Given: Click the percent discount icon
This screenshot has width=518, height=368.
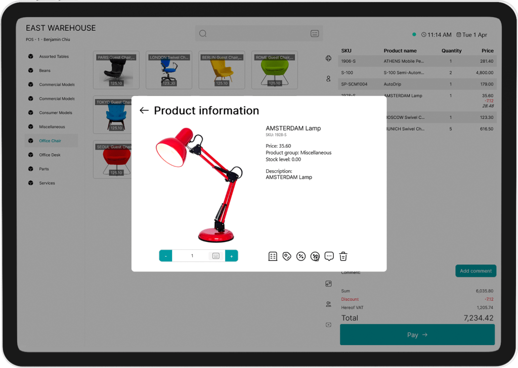Looking at the screenshot, I should [301, 256].
